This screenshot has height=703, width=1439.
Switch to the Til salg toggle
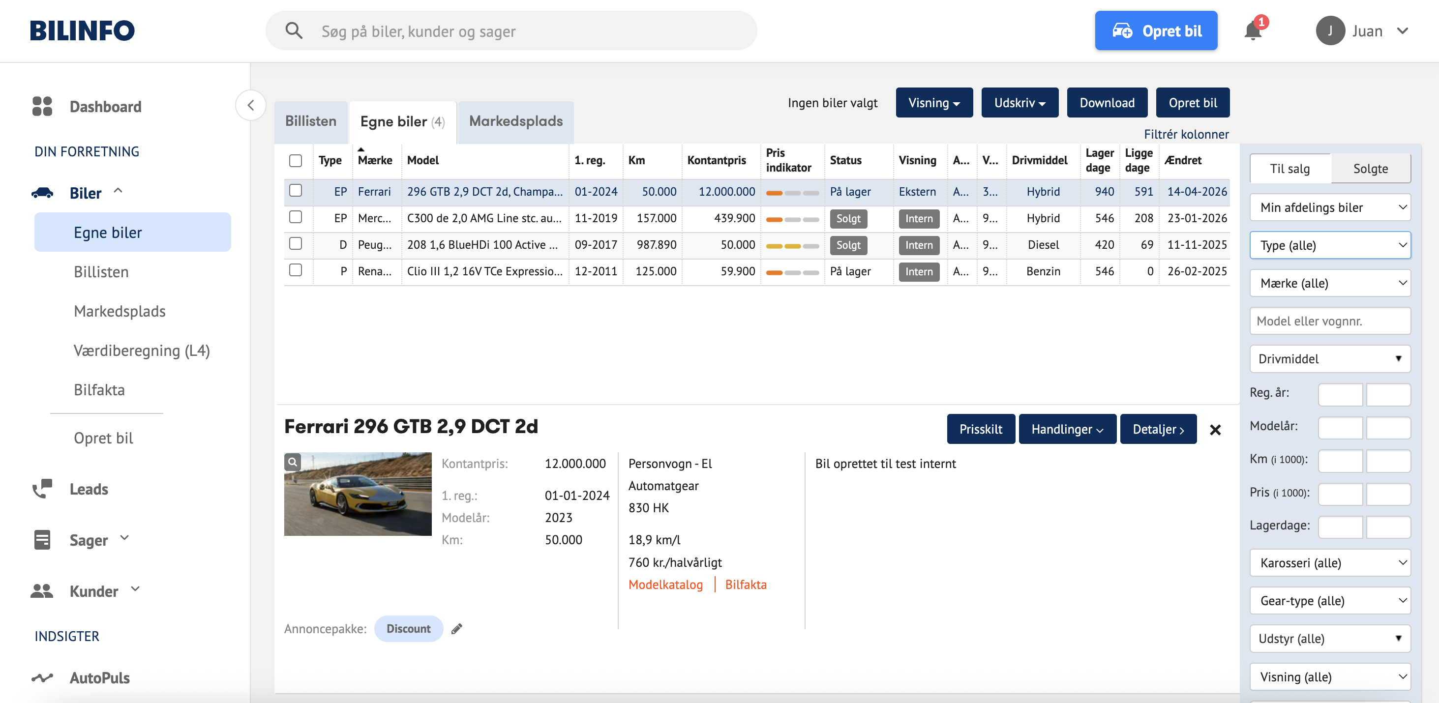pos(1290,169)
